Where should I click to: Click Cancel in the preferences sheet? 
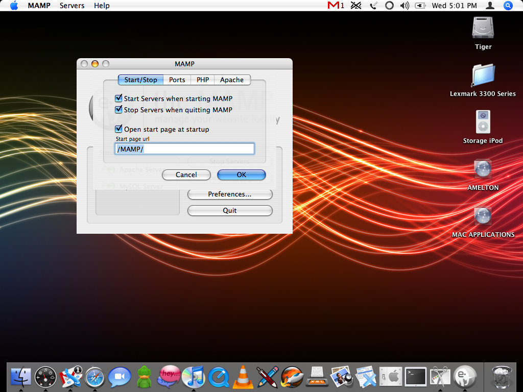tap(186, 175)
